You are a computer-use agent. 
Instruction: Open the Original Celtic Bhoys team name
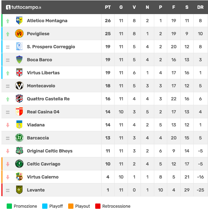[x=50, y=151]
